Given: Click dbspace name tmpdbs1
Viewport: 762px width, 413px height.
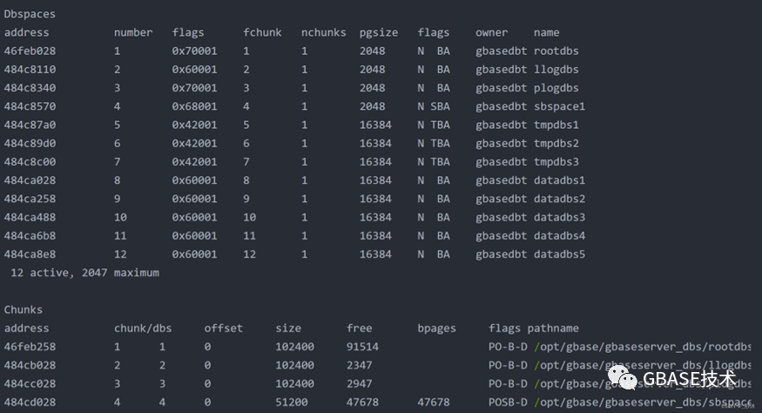Looking at the screenshot, I should coord(556,125).
